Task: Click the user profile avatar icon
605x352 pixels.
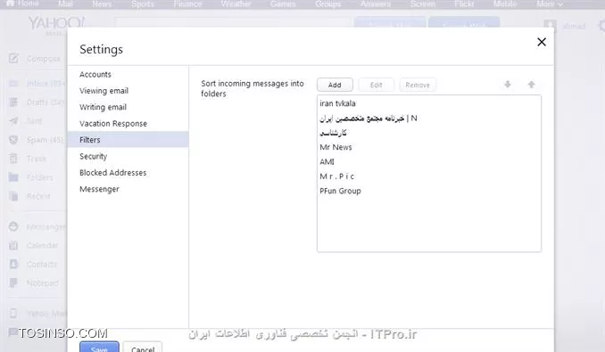Action: tap(550, 26)
